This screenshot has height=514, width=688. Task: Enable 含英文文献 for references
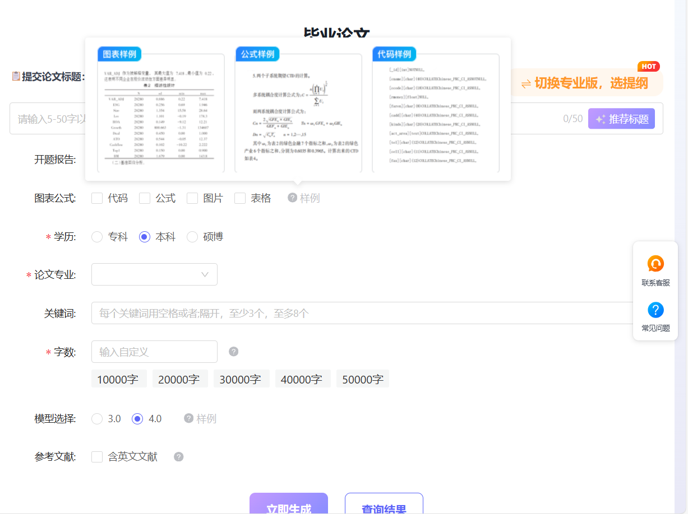point(96,456)
